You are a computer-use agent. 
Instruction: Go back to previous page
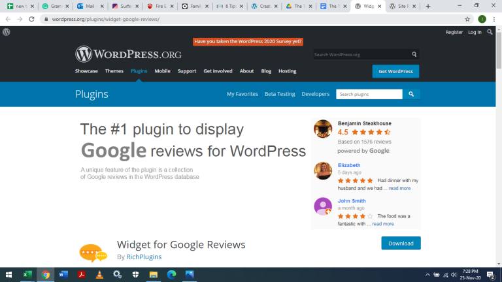tap(8, 19)
